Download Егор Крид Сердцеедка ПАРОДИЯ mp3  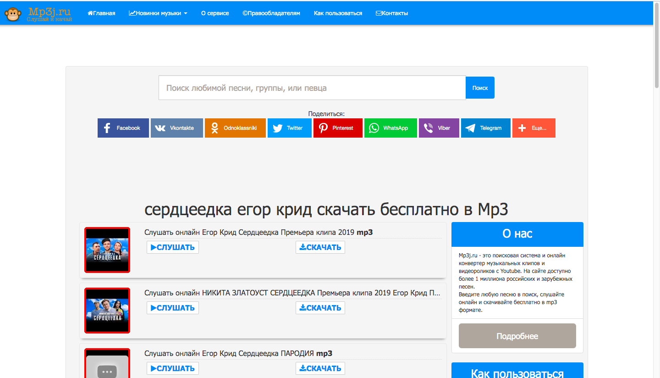(x=320, y=368)
